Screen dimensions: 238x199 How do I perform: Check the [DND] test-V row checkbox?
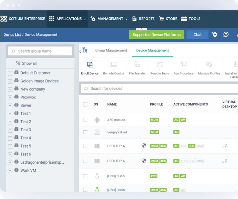[x=85, y=176]
